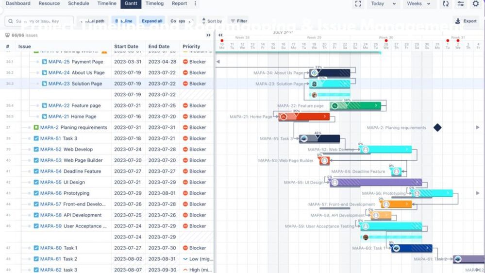Screen dimensions: 485x273
Task: Select the Gantt tab
Action: [131, 3]
